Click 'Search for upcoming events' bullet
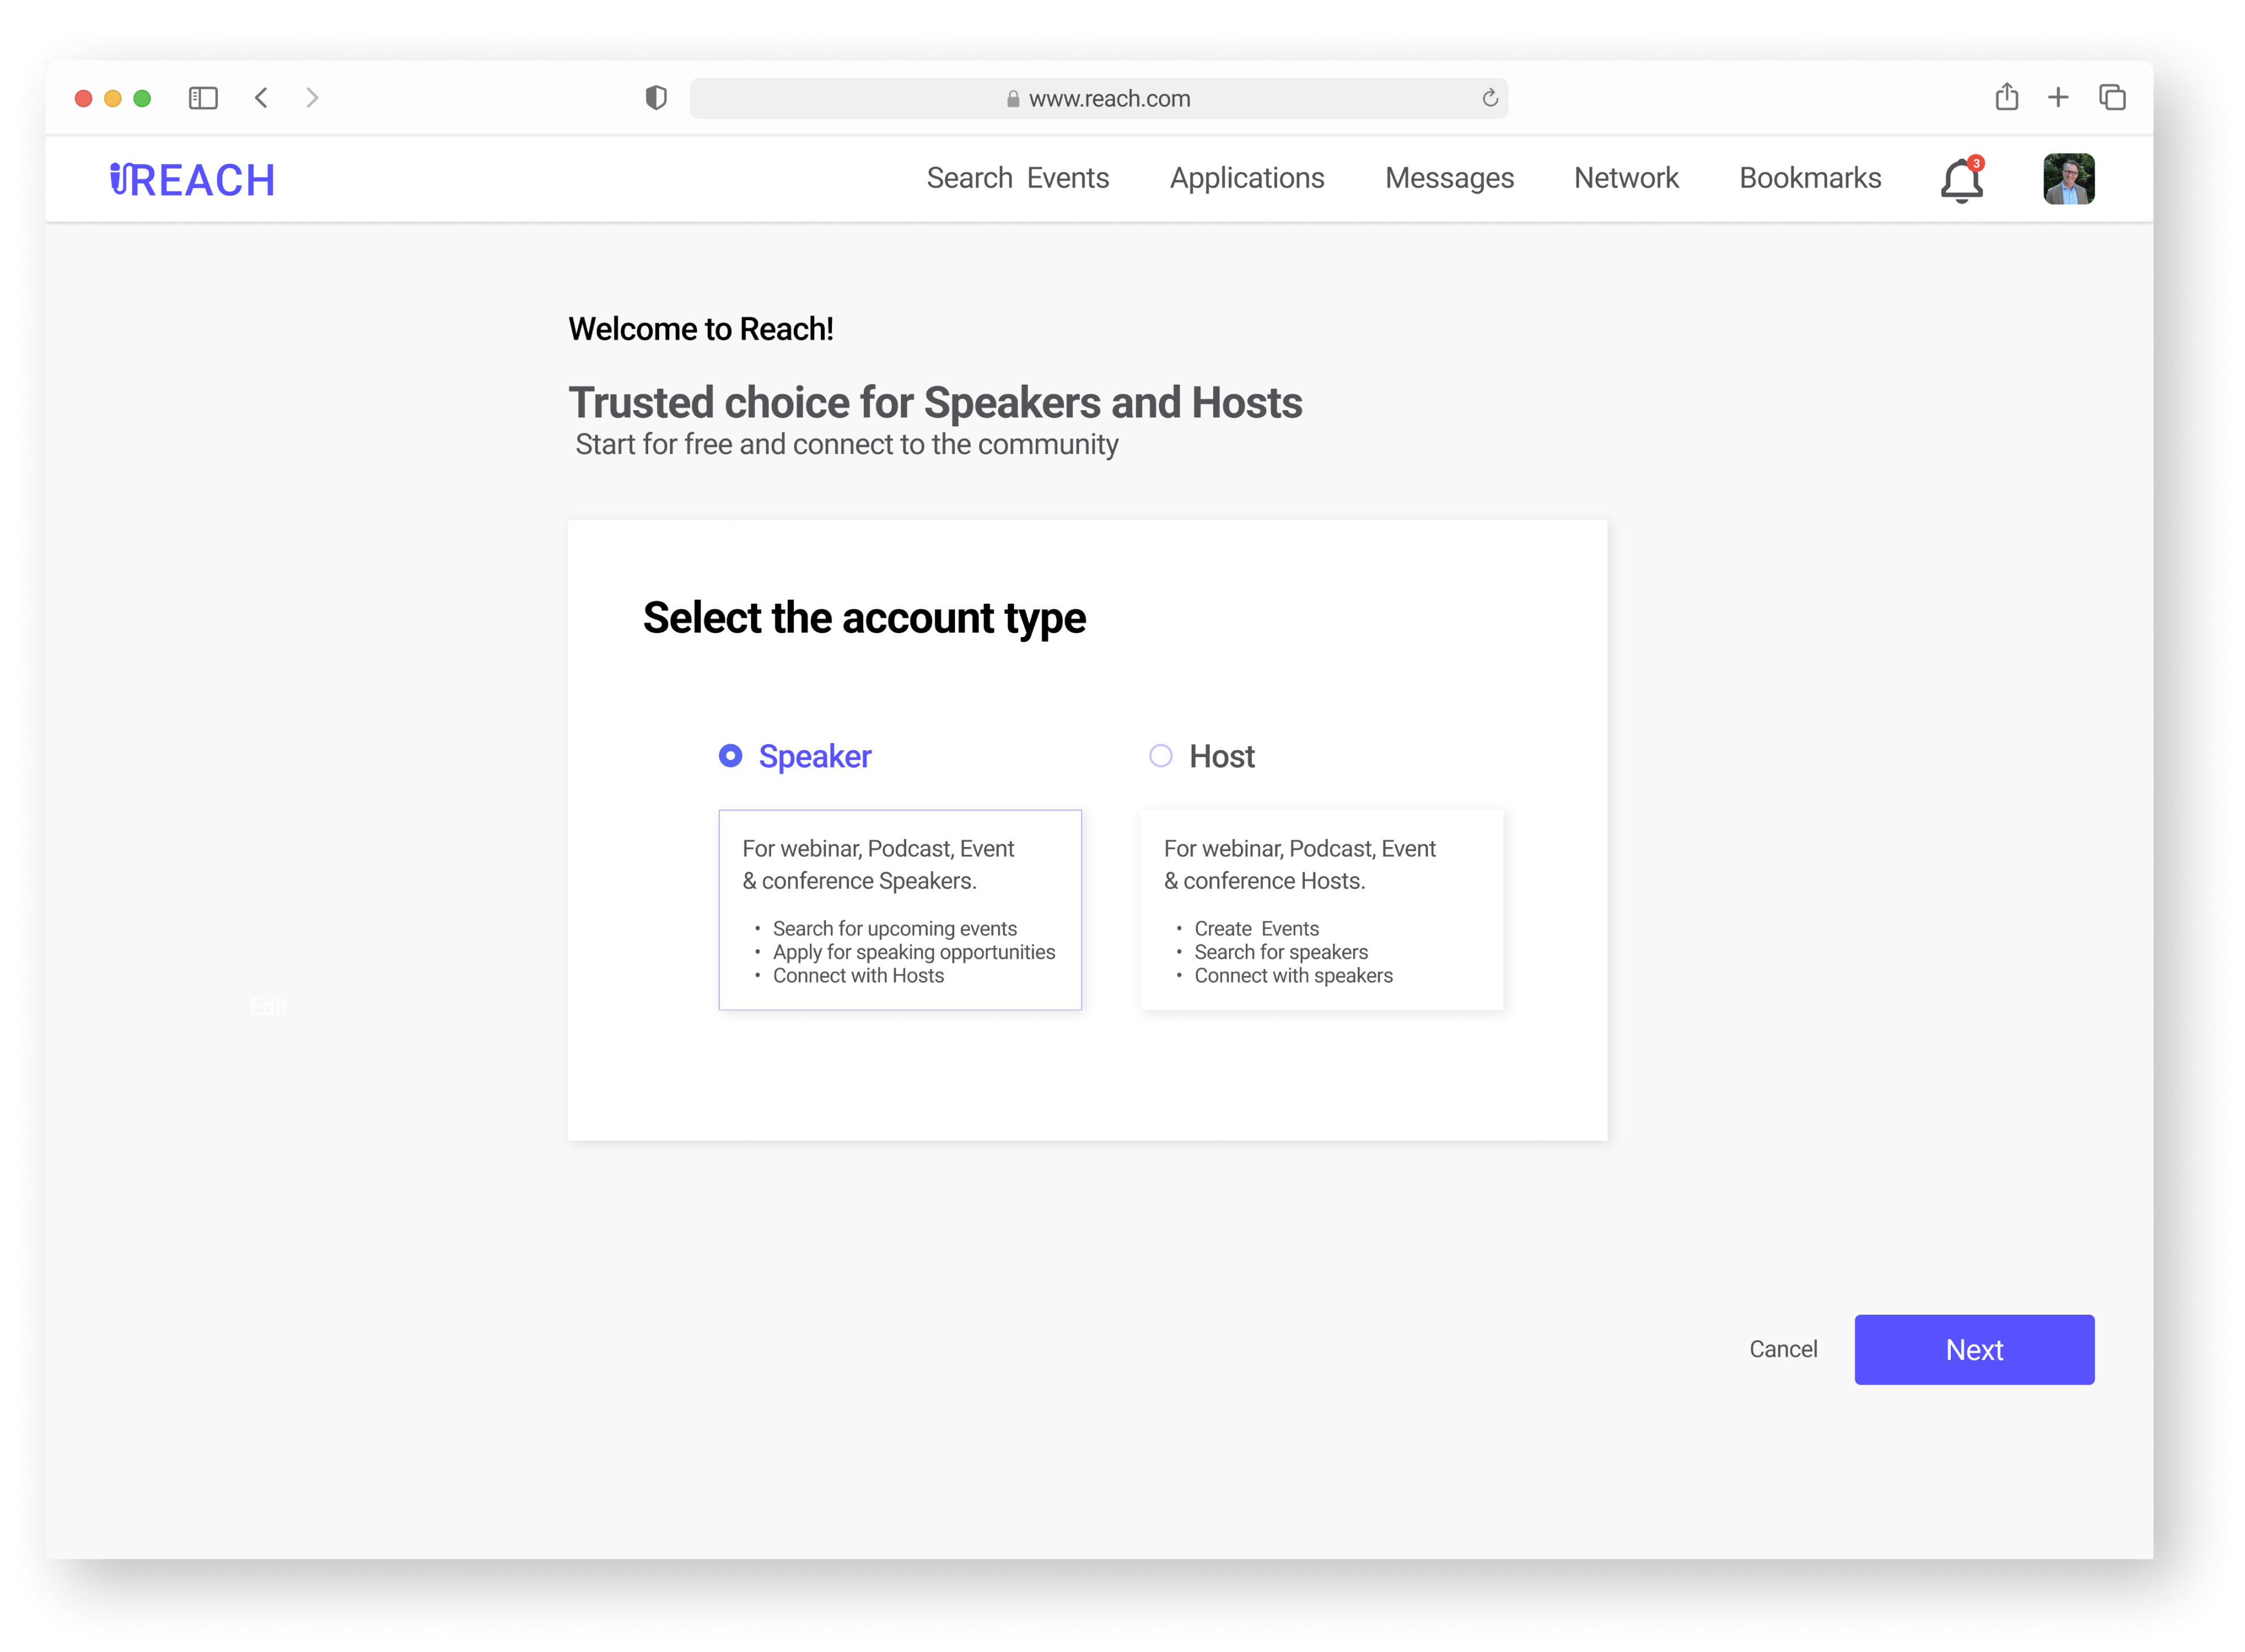Image resolution: width=2245 pixels, height=1652 pixels. 895,928
